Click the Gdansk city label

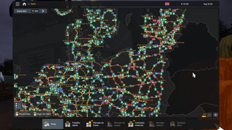pyautogui.click(x=131, y=50)
